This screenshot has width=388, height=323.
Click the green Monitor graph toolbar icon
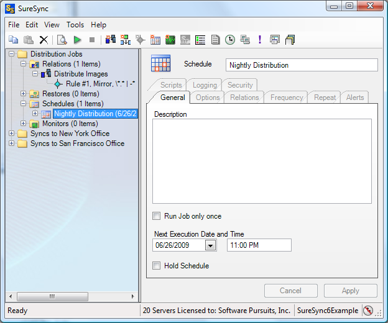pos(170,40)
